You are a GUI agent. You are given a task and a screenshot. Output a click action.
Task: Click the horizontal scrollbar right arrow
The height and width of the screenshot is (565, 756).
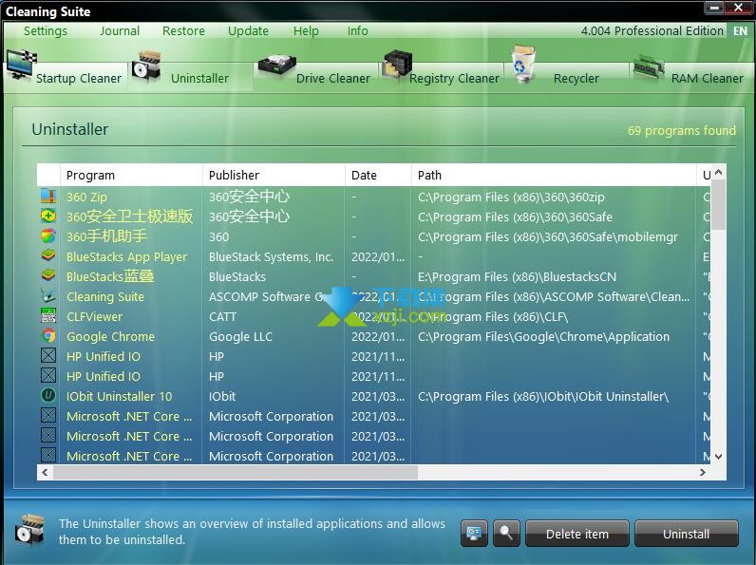pos(703,473)
